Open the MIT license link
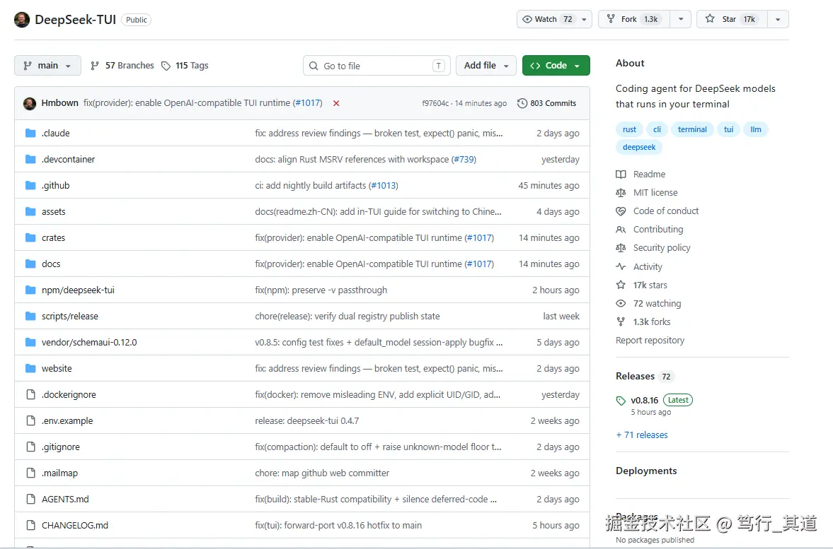 tap(655, 193)
